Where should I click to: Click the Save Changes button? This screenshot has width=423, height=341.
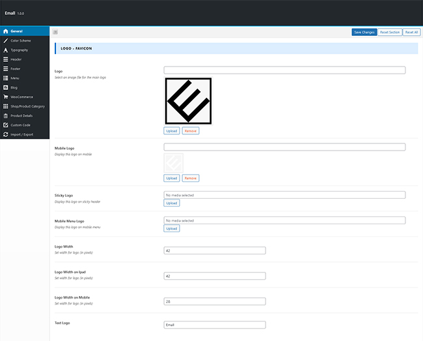(364, 32)
